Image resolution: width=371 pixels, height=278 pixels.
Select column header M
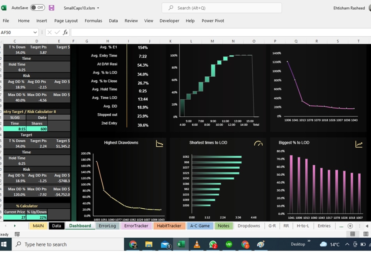tap(212, 41)
